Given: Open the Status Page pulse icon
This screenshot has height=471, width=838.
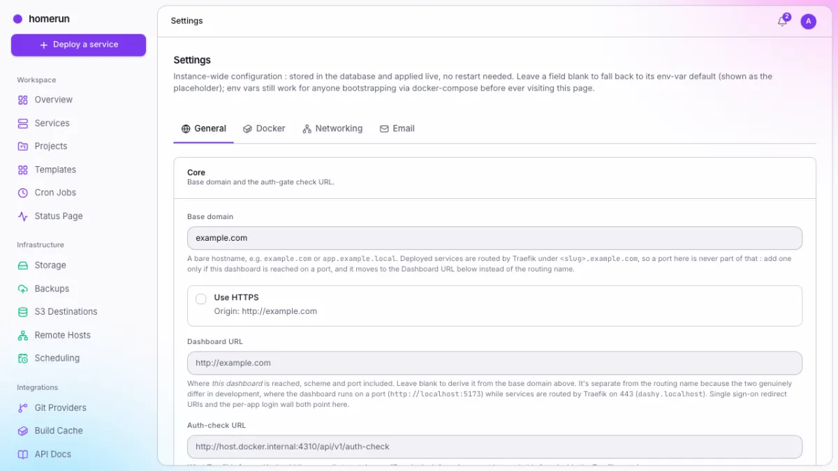Looking at the screenshot, I should pyautogui.click(x=22, y=216).
